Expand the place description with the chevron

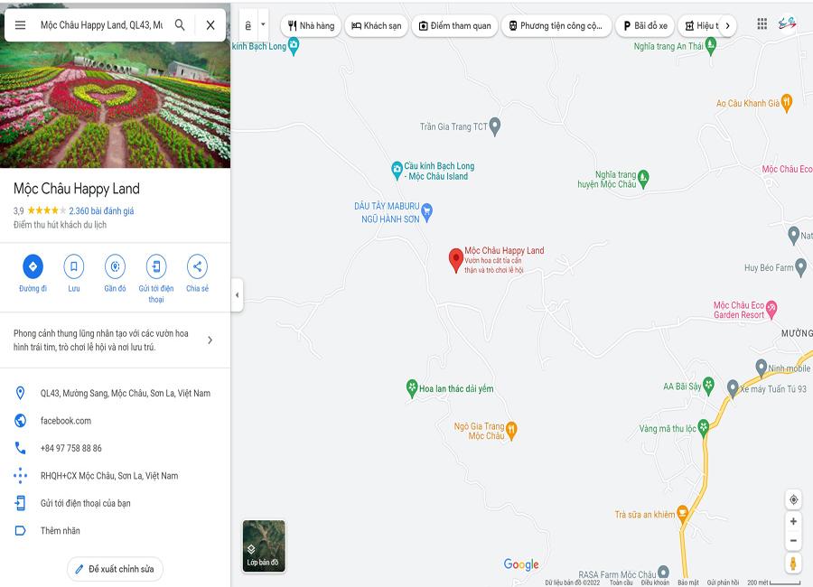(x=210, y=340)
